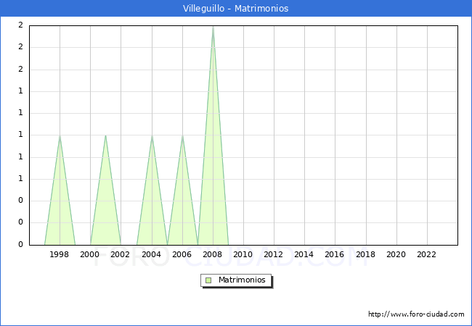472x326 pixels.
Task: Click the 2020 x-axis label
Action: (396, 254)
